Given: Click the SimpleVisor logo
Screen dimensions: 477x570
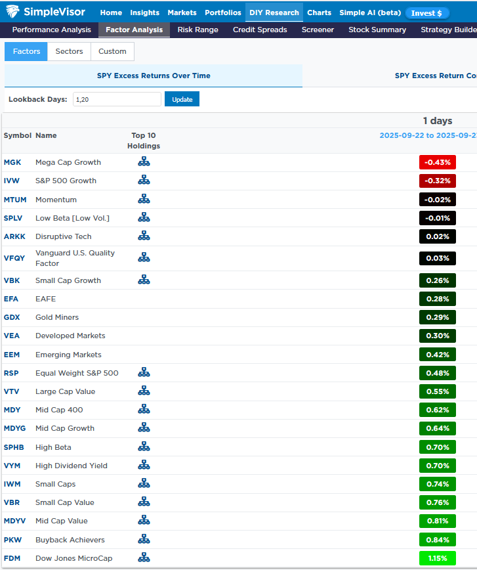Looking at the screenshot, I should (x=47, y=12).
